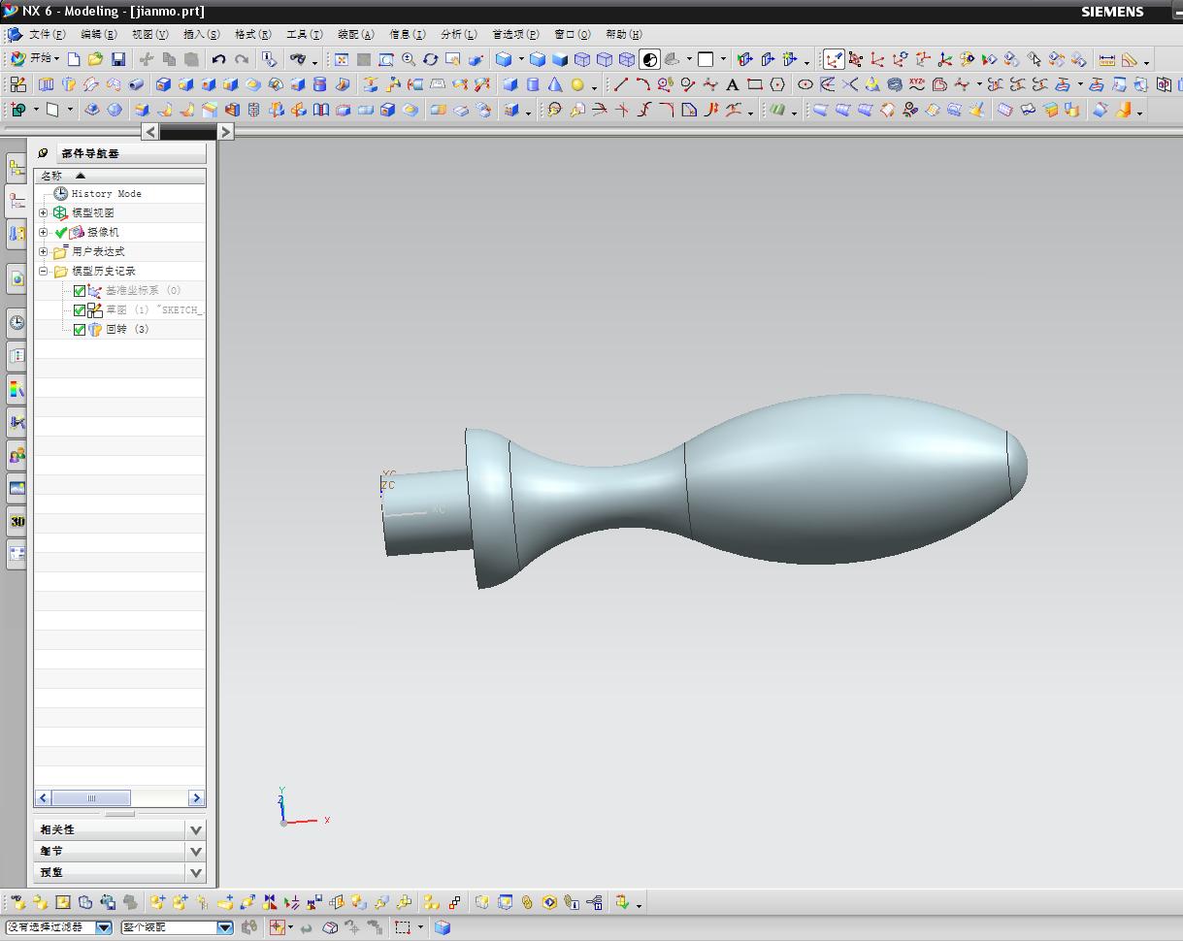
Task: Toggle checkbox for 草图 (1) SKETCH
Action: click(x=80, y=309)
